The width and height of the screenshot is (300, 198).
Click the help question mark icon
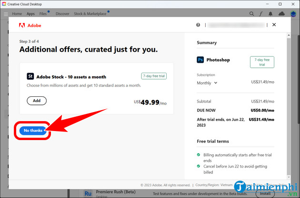point(198,25)
